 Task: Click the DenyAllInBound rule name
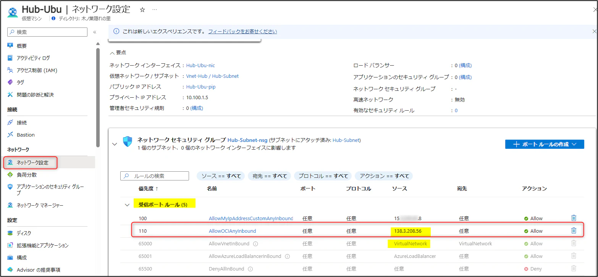[226, 269]
